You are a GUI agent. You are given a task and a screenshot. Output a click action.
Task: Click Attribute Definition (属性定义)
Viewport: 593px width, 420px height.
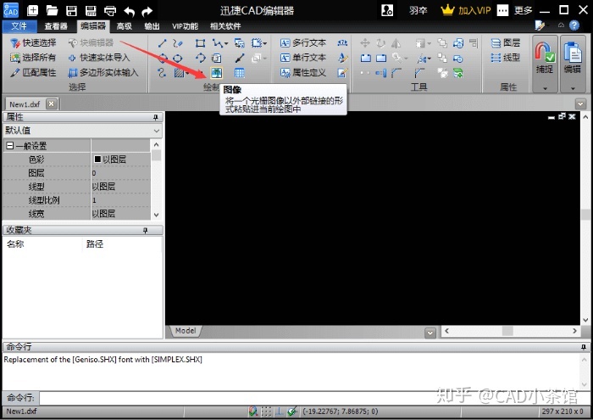[303, 72]
